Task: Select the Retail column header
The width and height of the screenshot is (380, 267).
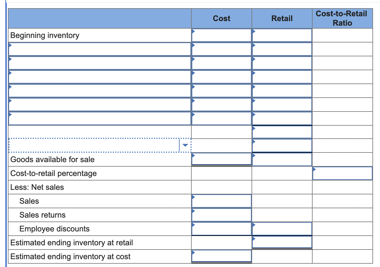Action: [281, 18]
